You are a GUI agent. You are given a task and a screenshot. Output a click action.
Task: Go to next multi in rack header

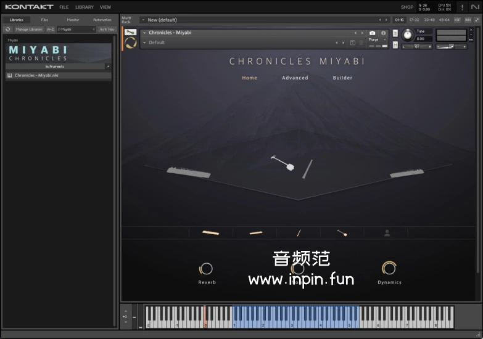click(x=386, y=20)
